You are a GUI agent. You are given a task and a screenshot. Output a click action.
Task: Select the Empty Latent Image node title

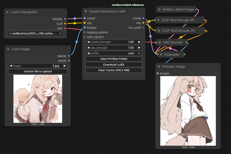(x=178, y=9)
